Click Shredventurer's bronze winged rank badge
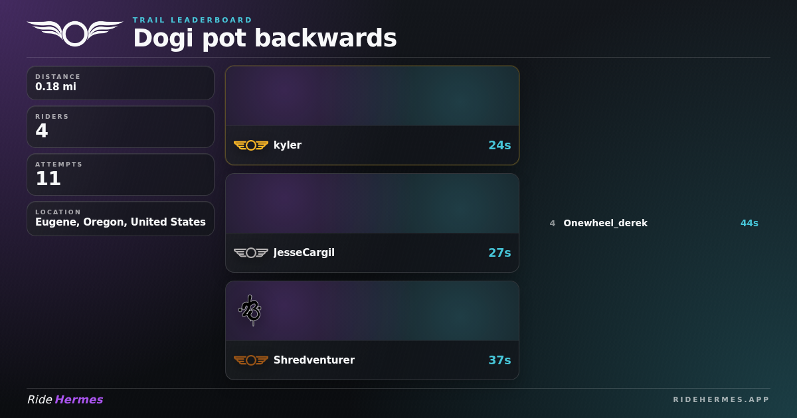797x418 pixels. pyautogui.click(x=251, y=360)
